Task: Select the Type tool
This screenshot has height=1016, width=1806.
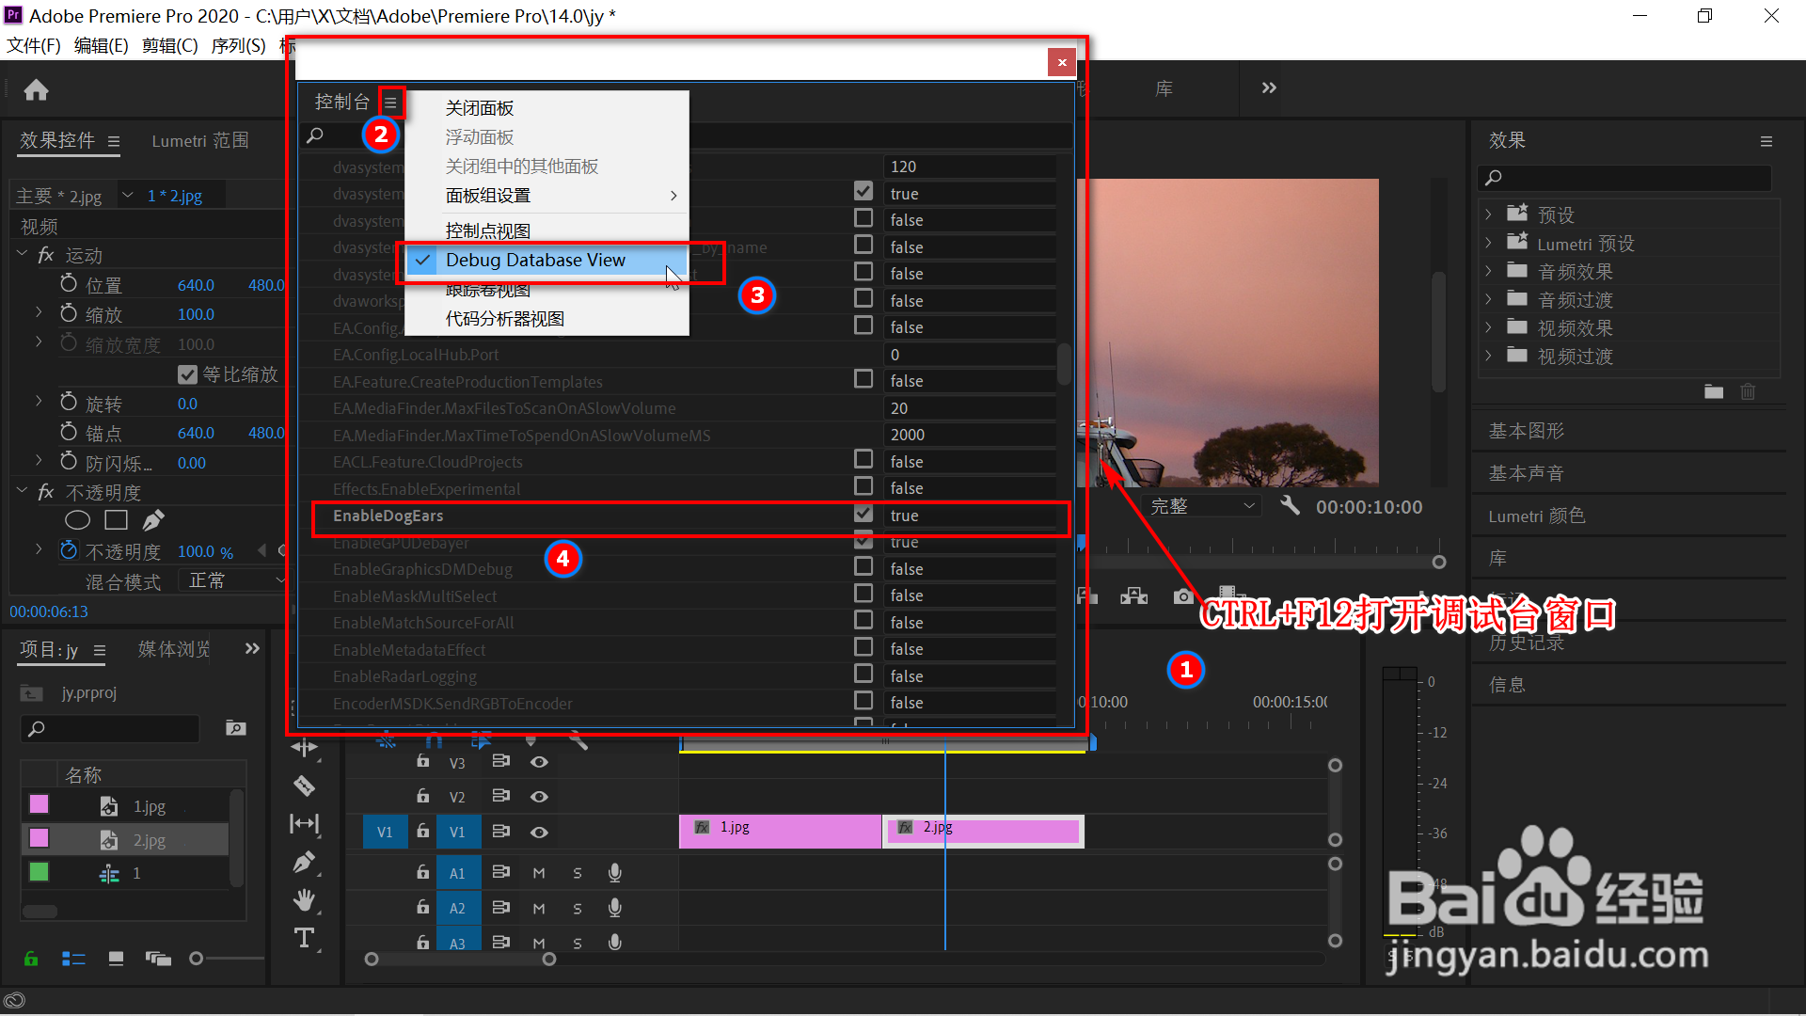Action: pyautogui.click(x=304, y=938)
